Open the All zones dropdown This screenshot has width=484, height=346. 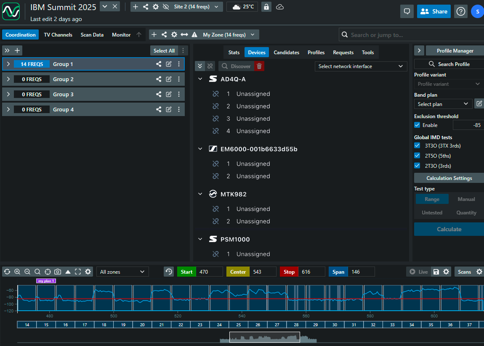point(122,272)
